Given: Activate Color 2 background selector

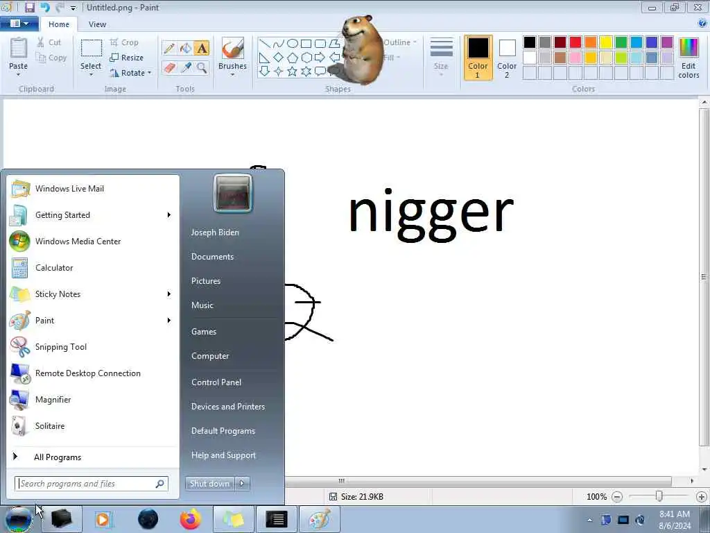Looking at the screenshot, I should point(507,58).
